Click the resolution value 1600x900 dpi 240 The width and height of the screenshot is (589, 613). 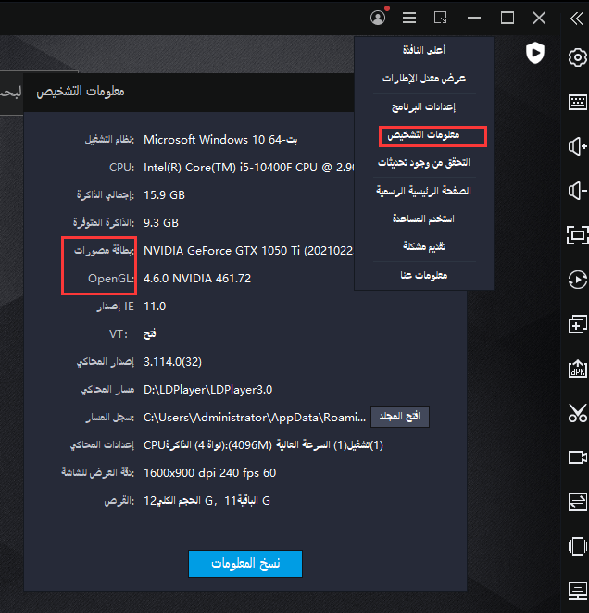209,473
